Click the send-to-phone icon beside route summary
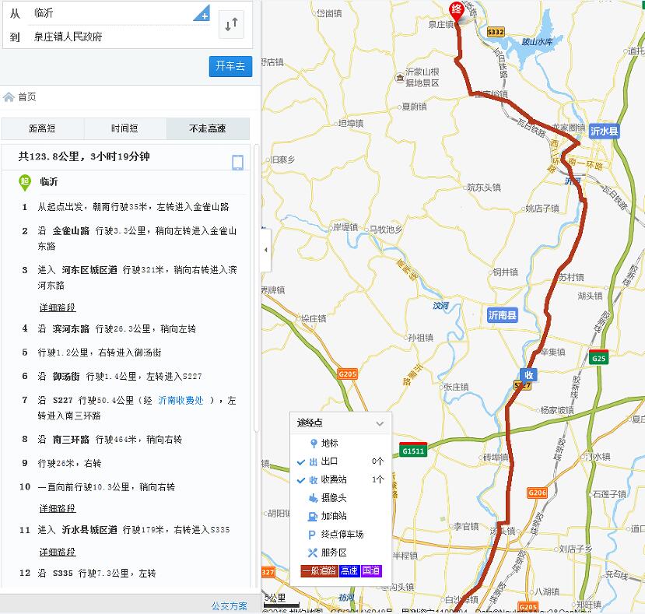 tap(238, 162)
